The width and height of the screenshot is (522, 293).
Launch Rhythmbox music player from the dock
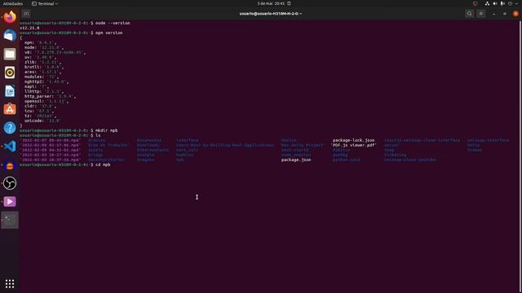point(10,72)
